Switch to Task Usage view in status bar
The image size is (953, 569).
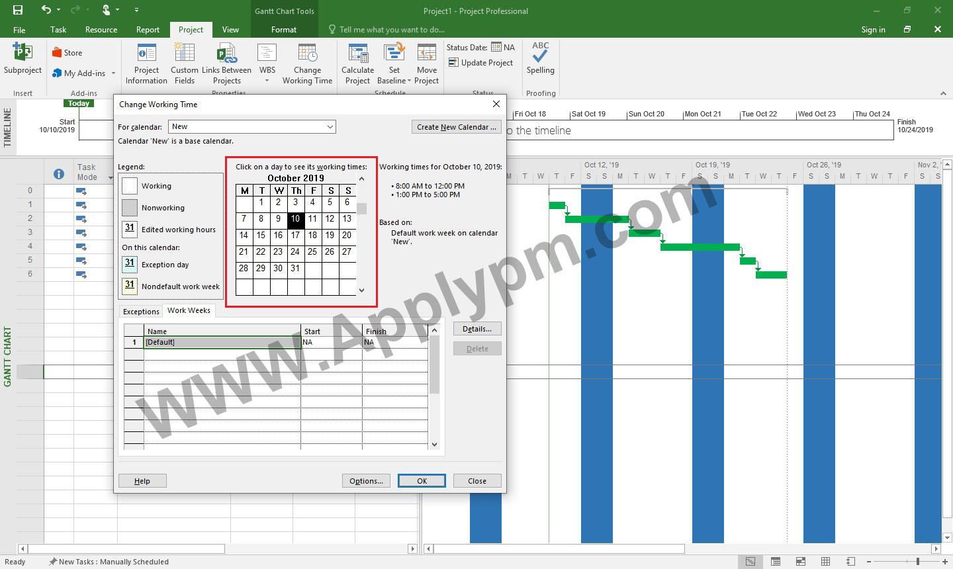tap(775, 562)
